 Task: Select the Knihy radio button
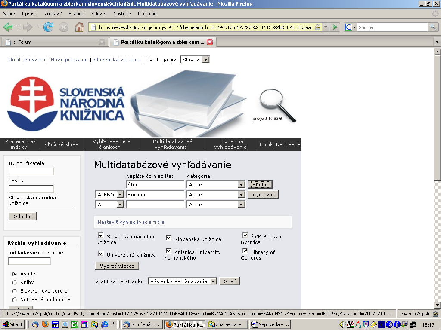[14, 282]
